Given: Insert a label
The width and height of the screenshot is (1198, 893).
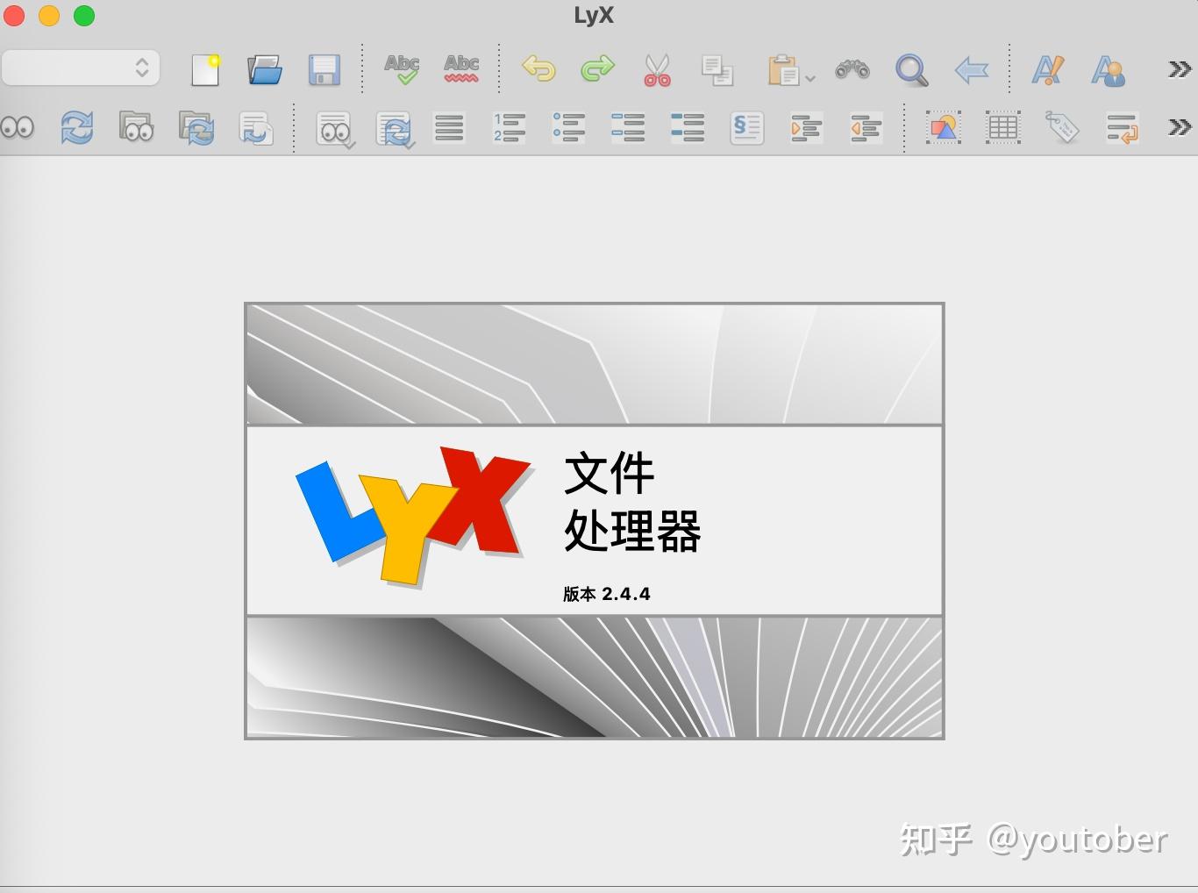Looking at the screenshot, I should 1062,128.
